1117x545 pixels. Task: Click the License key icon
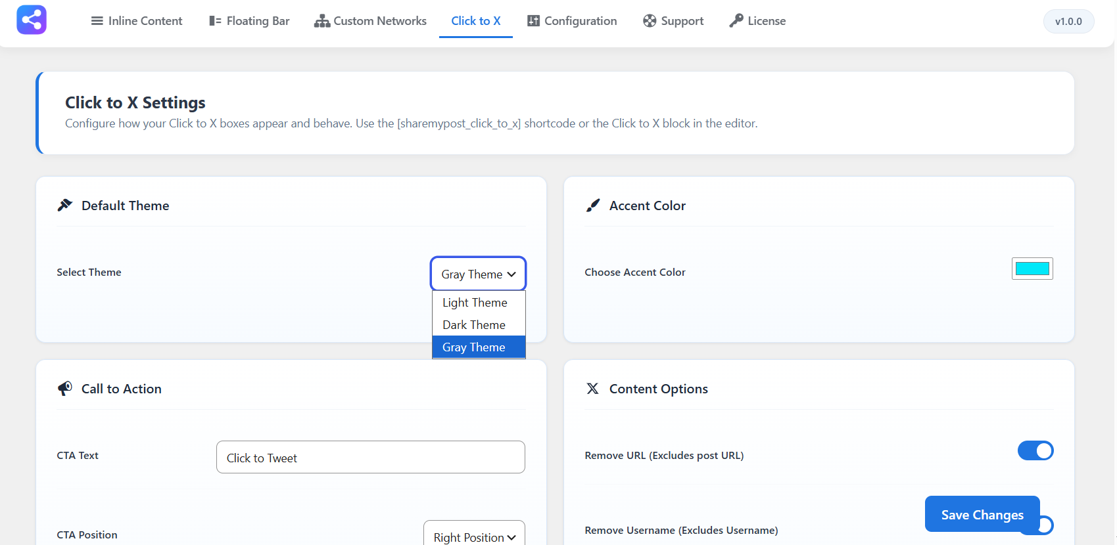pos(736,21)
